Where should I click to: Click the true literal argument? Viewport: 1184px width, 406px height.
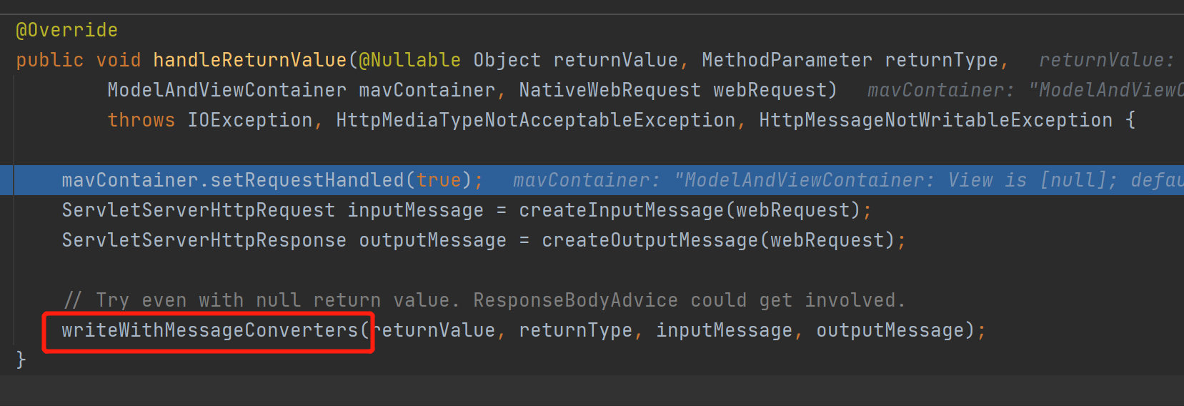coord(439,180)
